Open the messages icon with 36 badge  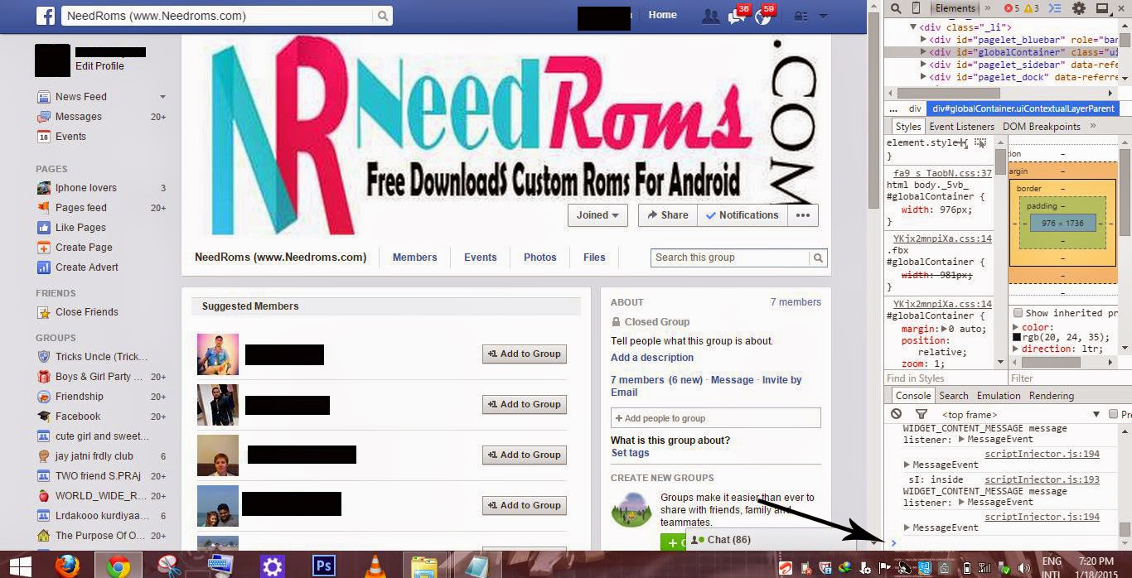tap(737, 16)
